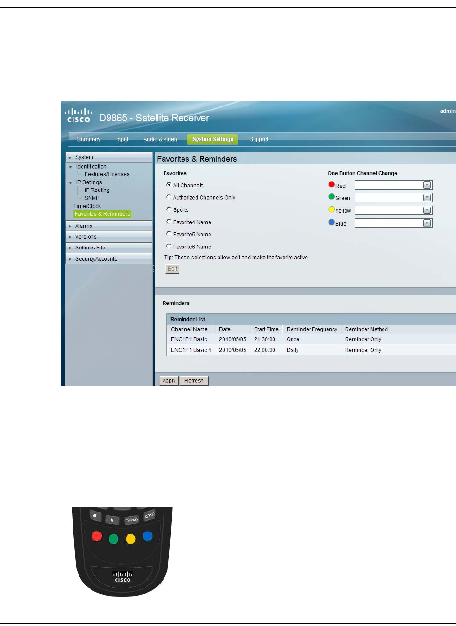Select Favorites & Reminders in the sidebar
Screen dimensions: 456x626
(x=102, y=214)
